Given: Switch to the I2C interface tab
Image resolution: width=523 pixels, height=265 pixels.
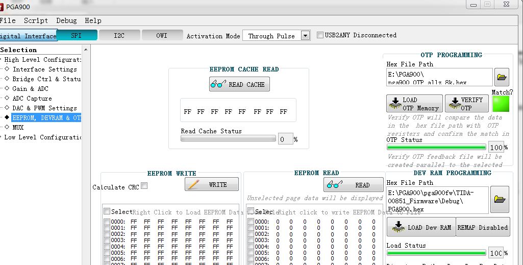Looking at the screenshot, I should click(119, 35).
